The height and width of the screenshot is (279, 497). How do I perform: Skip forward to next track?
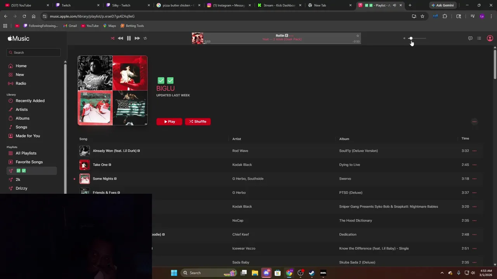137,38
